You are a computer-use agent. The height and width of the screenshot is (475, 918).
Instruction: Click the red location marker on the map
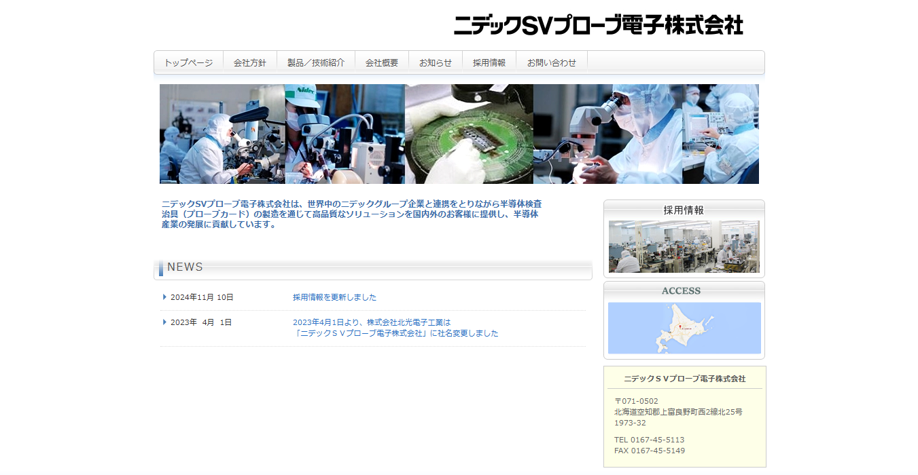(677, 328)
